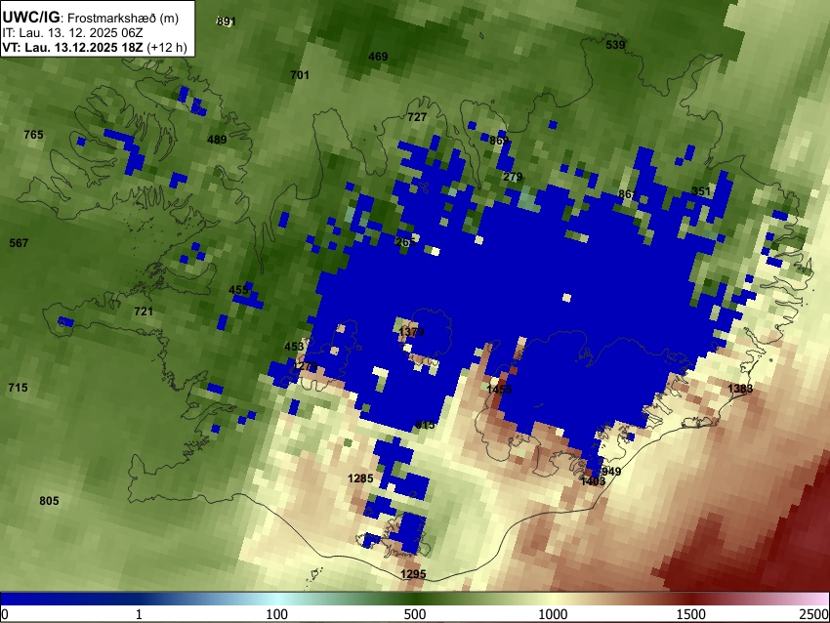Click the map value label '1383'

pos(740,389)
